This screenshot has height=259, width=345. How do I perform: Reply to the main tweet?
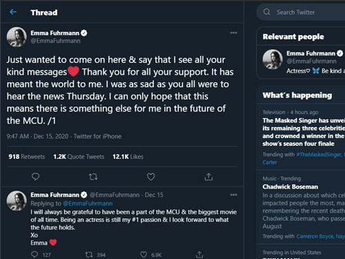point(35,177)
